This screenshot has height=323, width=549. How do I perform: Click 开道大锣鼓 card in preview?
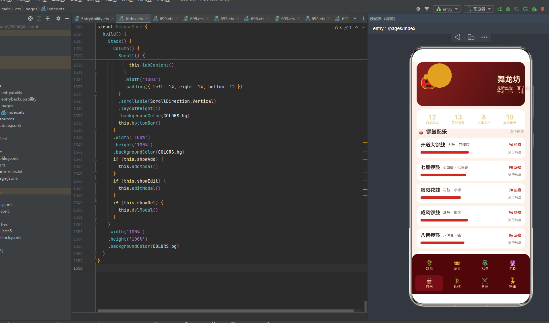471,148
